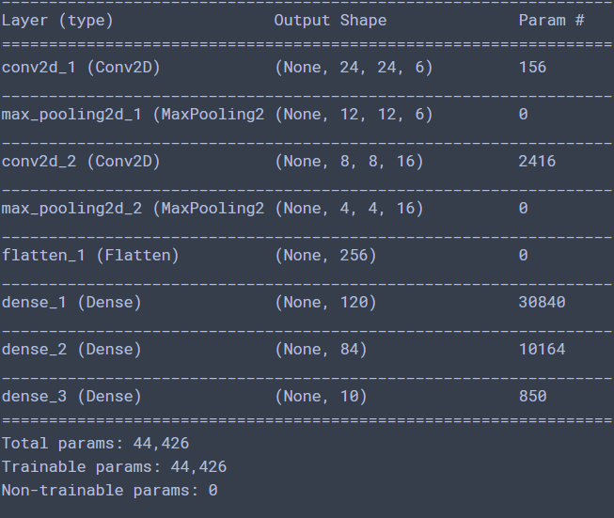Select the text 'dense_2 (Dense)'
614x518 pixels.
(71, 349)
